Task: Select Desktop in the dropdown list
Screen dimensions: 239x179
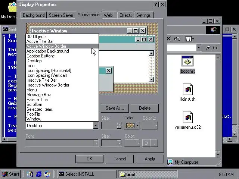Action: pos(62,61)
